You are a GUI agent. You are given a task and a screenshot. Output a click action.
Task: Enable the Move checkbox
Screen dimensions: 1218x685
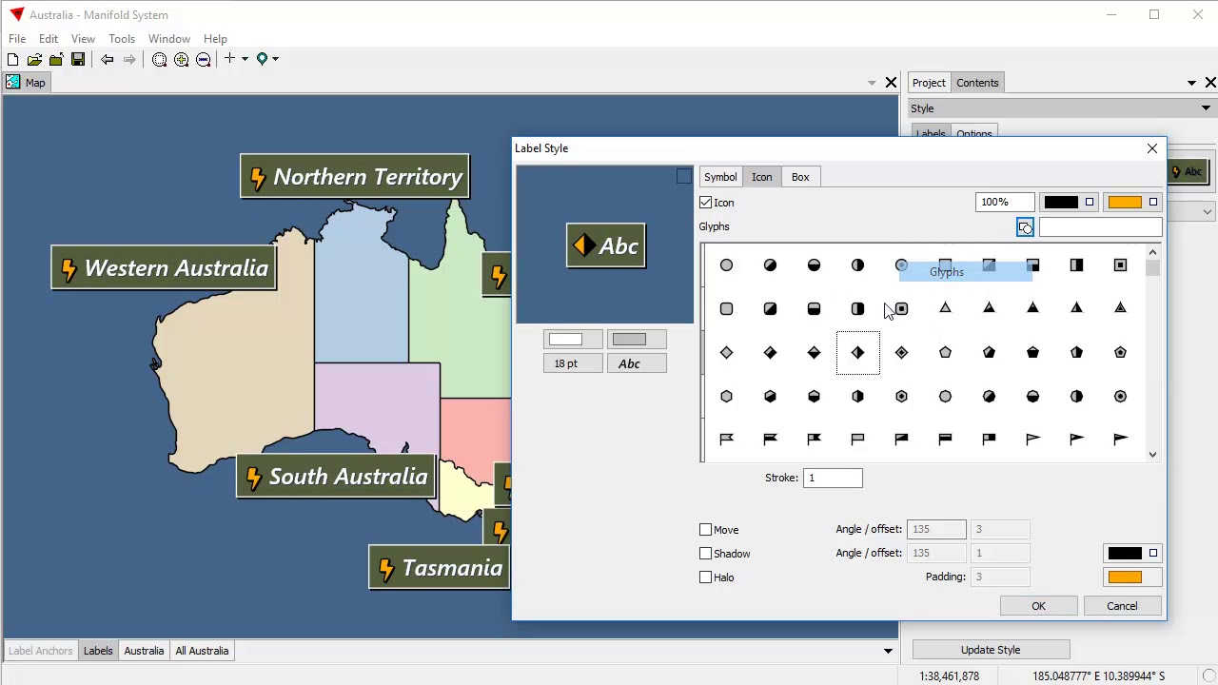[706, 530]
